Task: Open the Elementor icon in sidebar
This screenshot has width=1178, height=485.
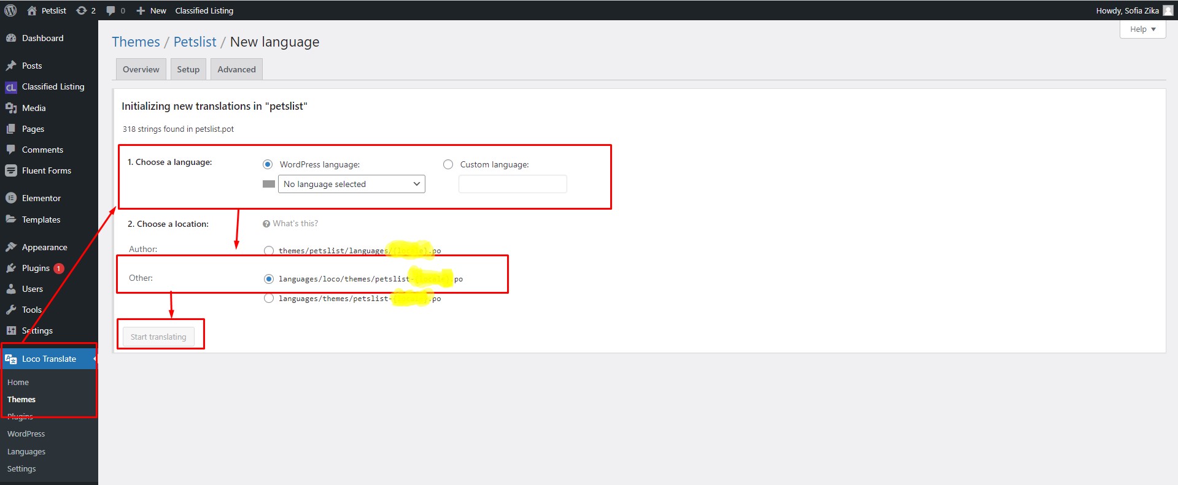Action: [x=11, y=198]
